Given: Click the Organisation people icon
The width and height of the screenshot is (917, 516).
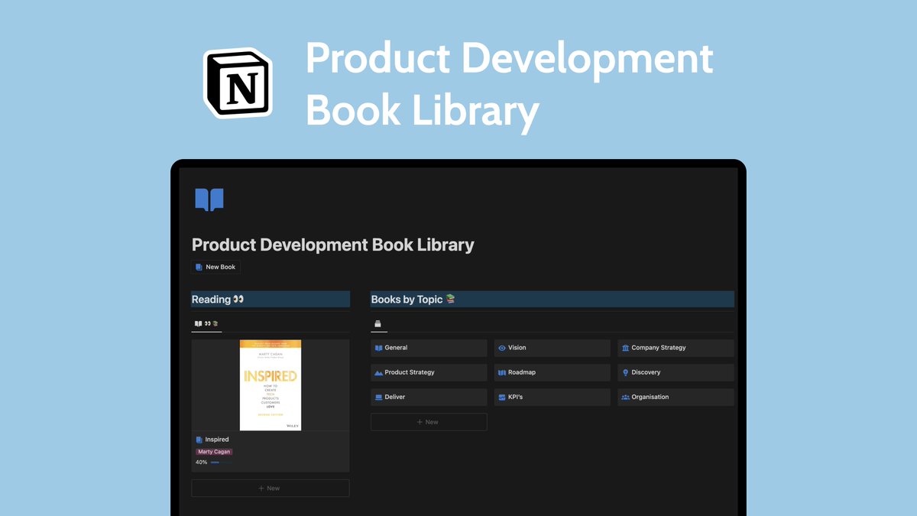Looking at the screenshot, I should 626,397.
